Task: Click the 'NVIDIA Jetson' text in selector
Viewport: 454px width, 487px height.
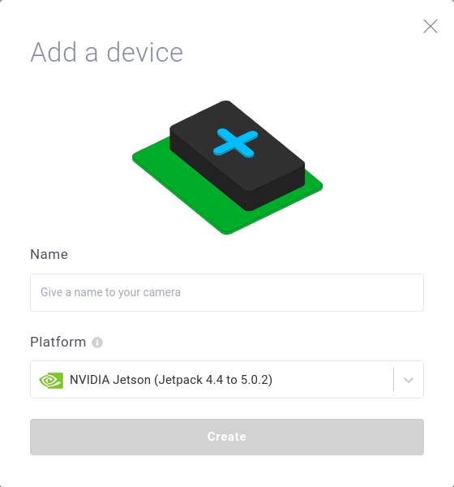Action: (110, 380)
